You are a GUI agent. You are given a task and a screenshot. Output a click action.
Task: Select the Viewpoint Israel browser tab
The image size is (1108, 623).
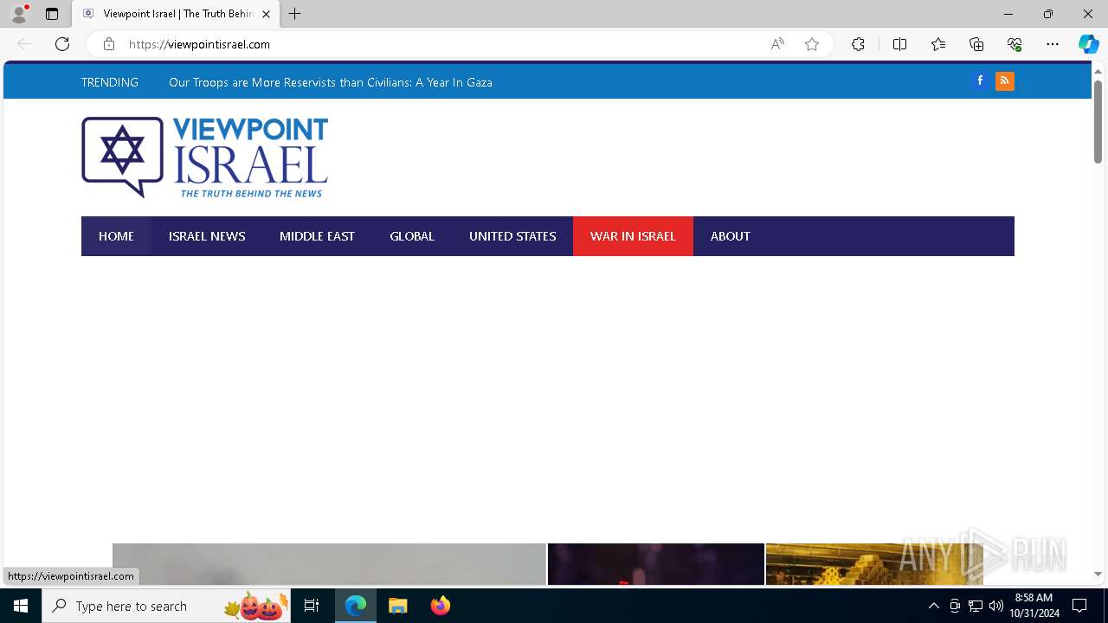(x=176, y=14)
